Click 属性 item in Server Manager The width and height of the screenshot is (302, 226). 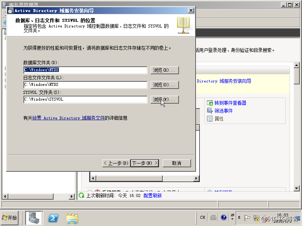[x=219, y=119]
